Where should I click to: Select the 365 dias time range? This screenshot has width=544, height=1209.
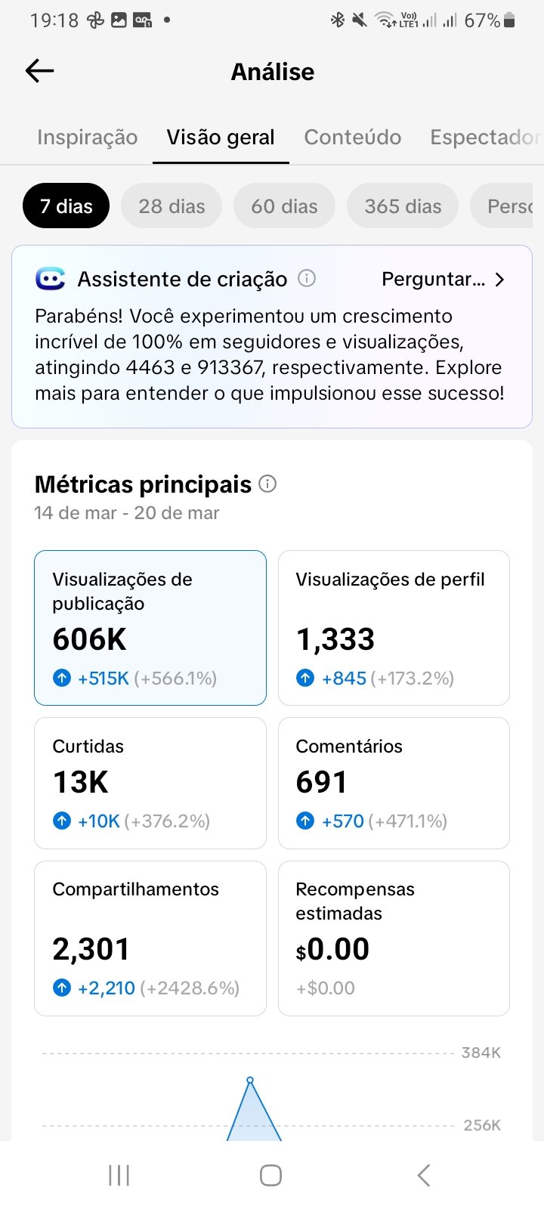[403, 206]
